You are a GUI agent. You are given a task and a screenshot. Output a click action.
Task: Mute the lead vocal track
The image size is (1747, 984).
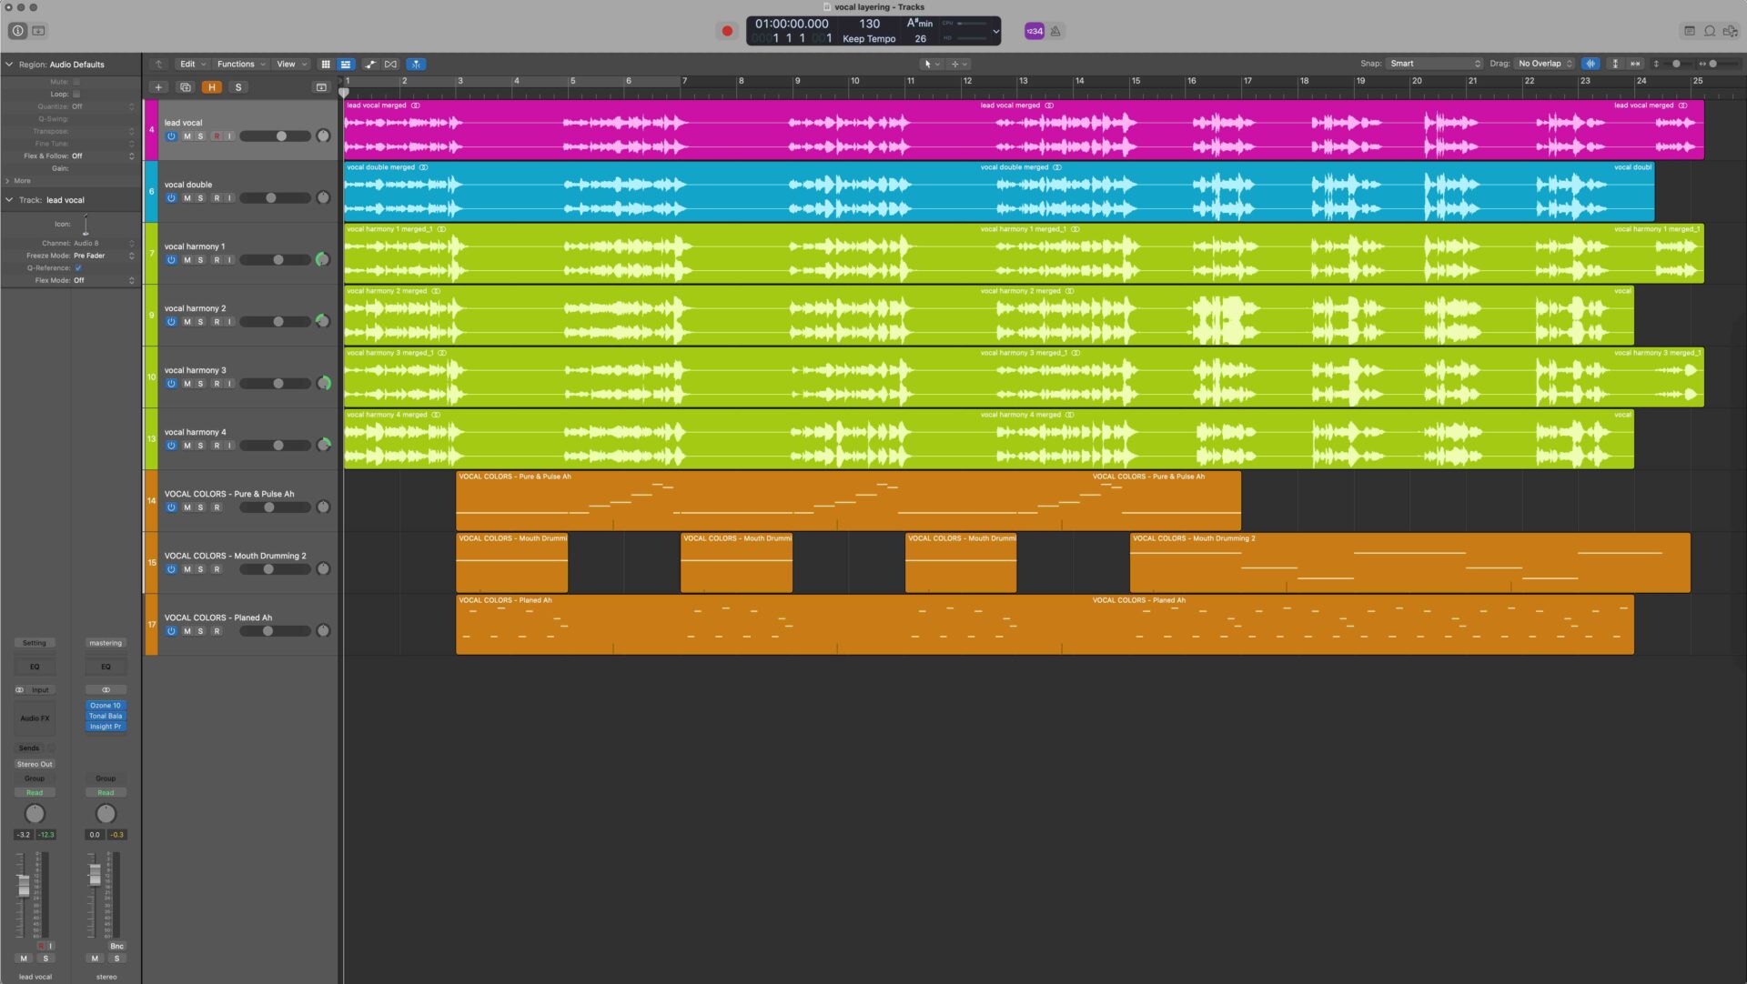(x=187, y=136)
